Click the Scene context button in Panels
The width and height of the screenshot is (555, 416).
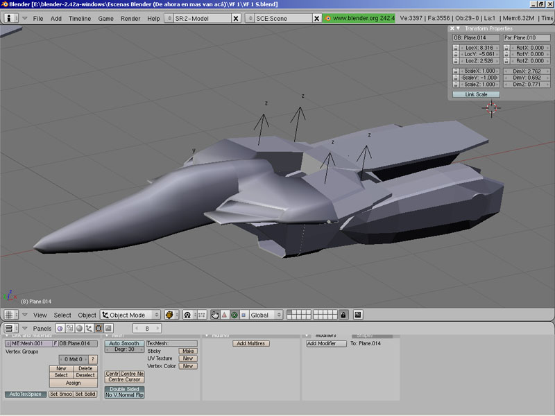pos(109,329)
